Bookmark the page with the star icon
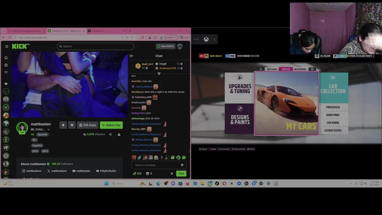 point(136,37)
